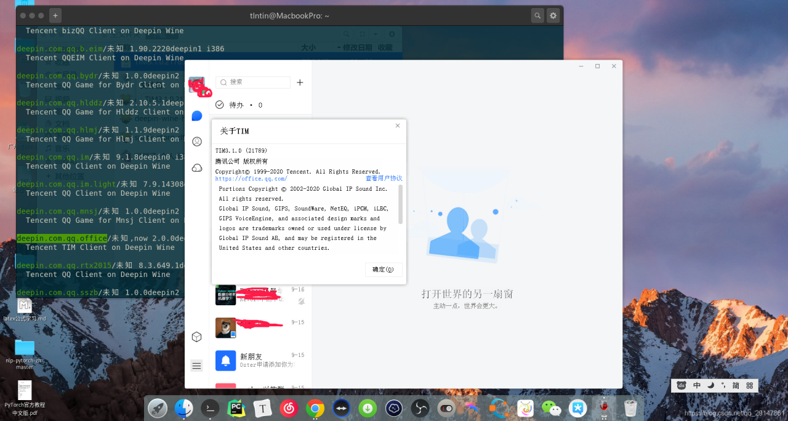The width and height of the screenshot is (788, 421).
Task: Open the rocket launcher in the dock
Action: [x=158, y=407]
